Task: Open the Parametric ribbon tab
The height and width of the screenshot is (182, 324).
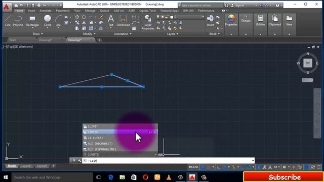Action: pyautogui.click(x=63, y=11)
